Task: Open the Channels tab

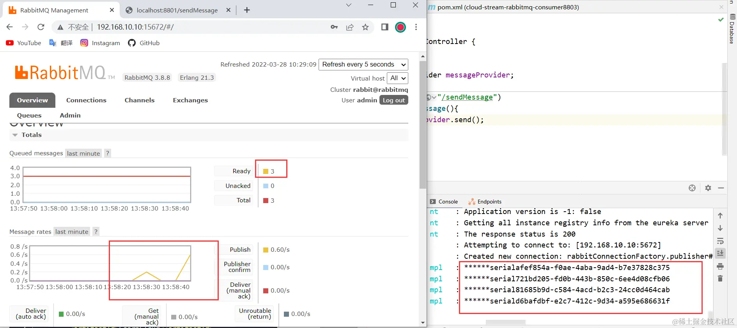Action: (140, 100)
